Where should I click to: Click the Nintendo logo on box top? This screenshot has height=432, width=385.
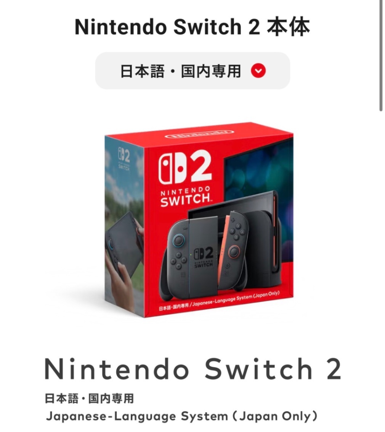(199, 134)
